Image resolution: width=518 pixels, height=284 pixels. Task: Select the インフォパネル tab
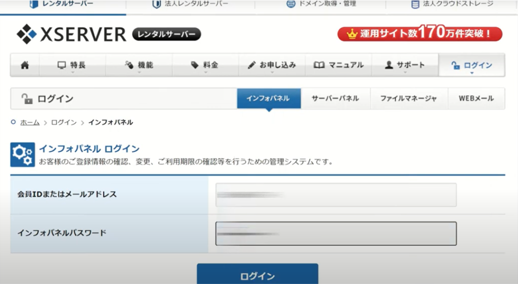[269, 98]
